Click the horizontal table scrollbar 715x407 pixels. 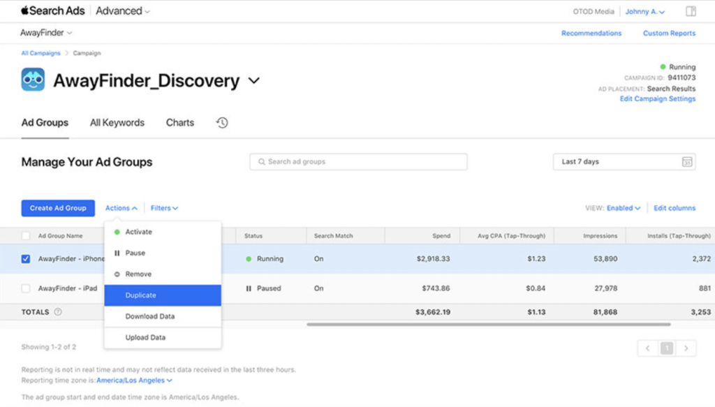click(488, 325)
